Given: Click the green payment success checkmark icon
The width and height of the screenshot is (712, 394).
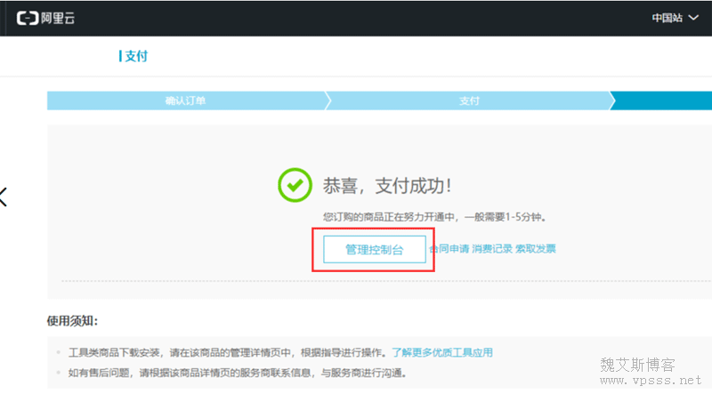Looking at the screenshot, I should point(295,186).
